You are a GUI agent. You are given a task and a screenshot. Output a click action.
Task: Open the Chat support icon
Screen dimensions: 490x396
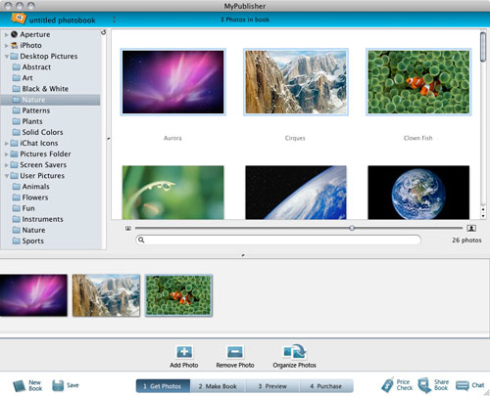(463, 386)
